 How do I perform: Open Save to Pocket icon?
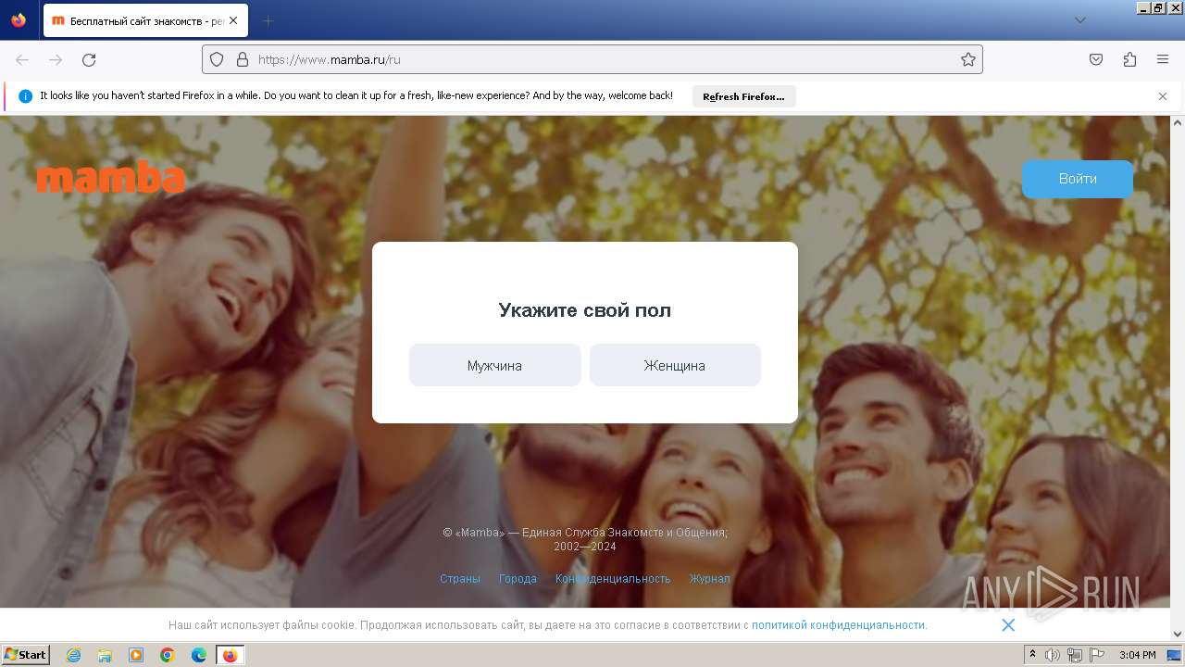click(x=1096, y=59)
